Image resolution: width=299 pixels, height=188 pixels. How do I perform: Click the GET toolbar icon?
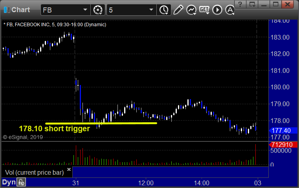pyautogui.click(x=204, y=10)
